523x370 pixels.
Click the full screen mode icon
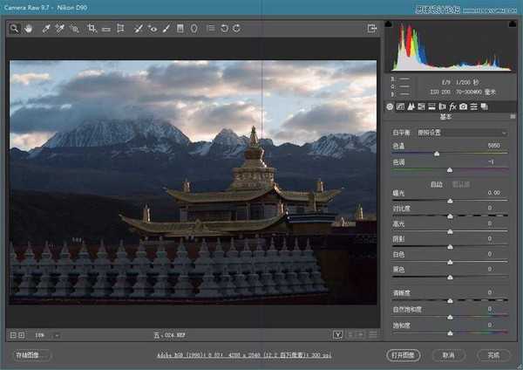(372, 29)
